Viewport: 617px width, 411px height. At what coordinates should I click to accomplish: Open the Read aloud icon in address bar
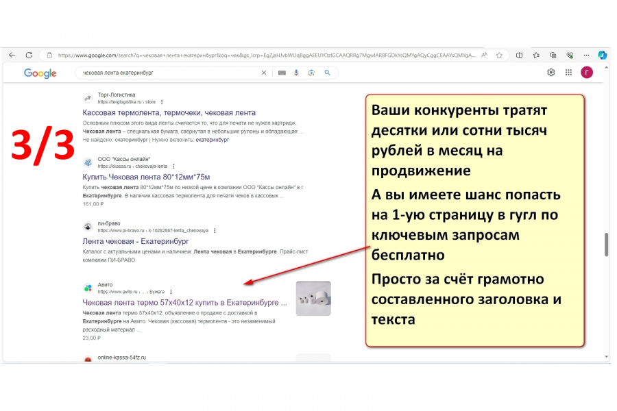pos(485,55)
